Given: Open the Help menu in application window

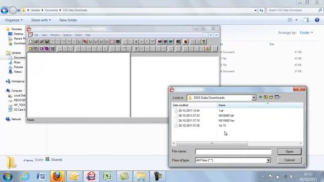Looking at the screenshot, I should 88,35.
